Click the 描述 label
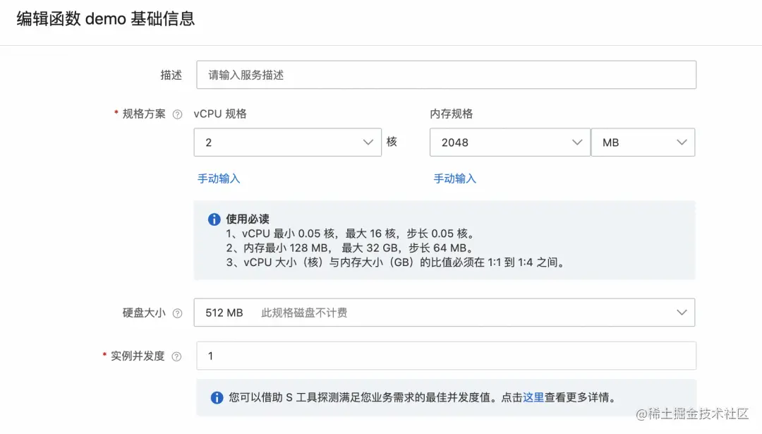The image size is (762, 434). pyautogui.click(x=171, y=76)
